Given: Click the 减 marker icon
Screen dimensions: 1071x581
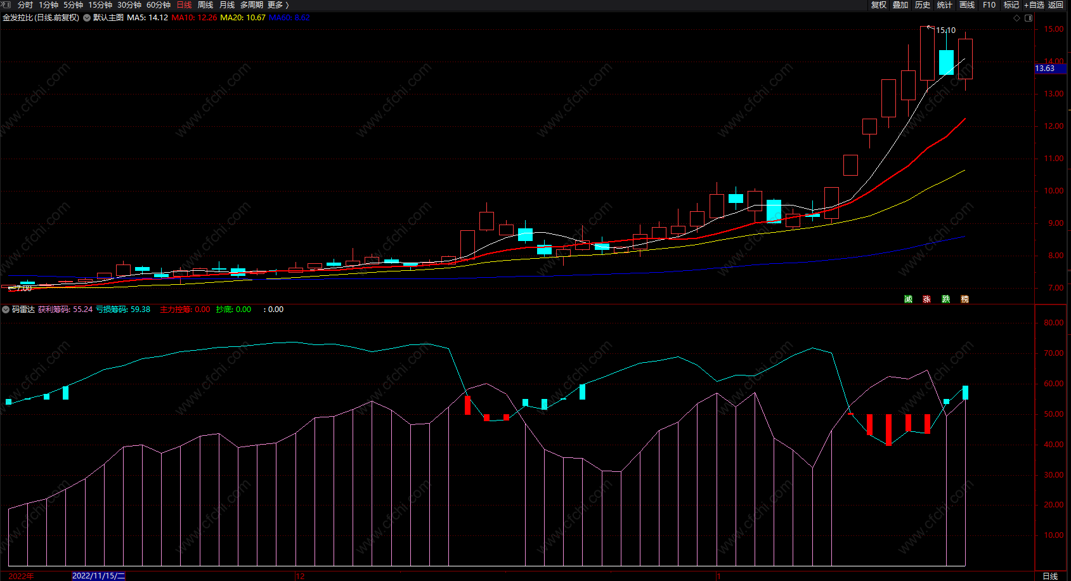Looking at the screenshot, I should (908, 299).
